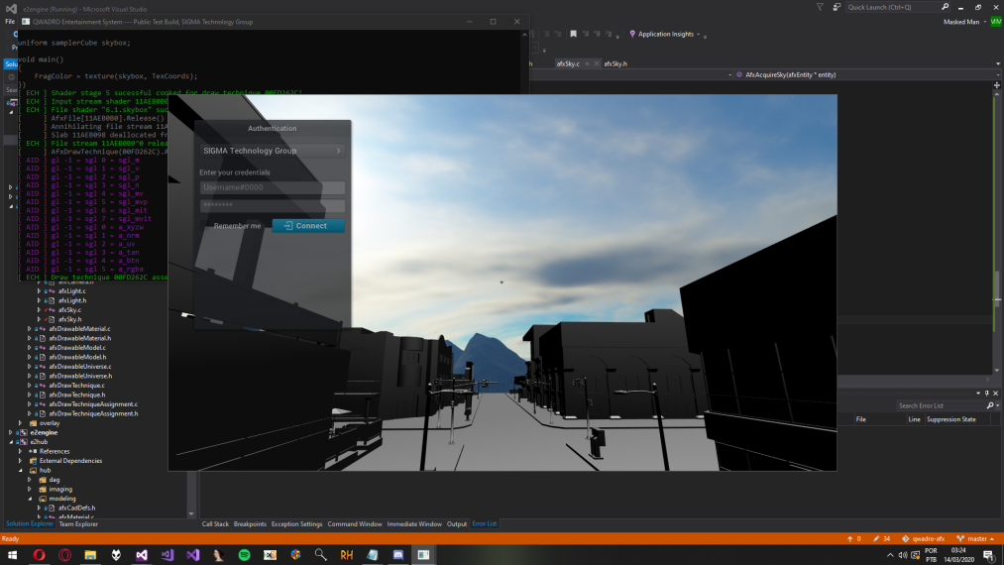
Task: Expand External Dependencies node
Action: [20, 461]
